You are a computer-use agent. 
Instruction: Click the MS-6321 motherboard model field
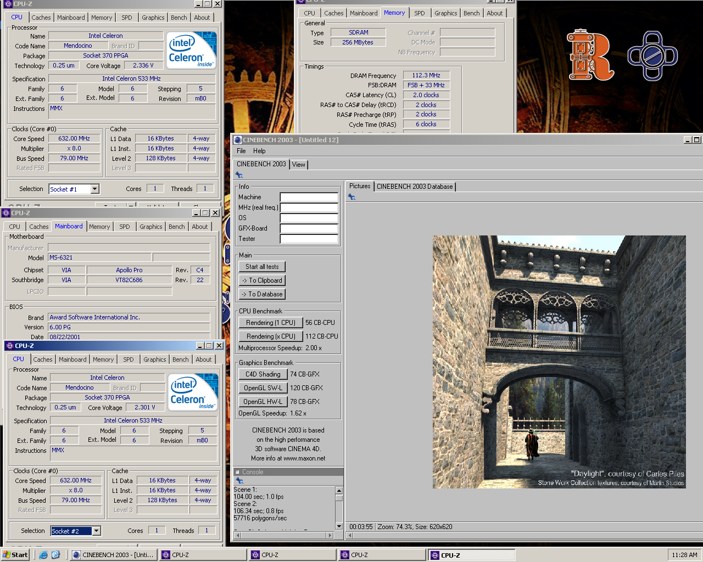tap(99, 257)
